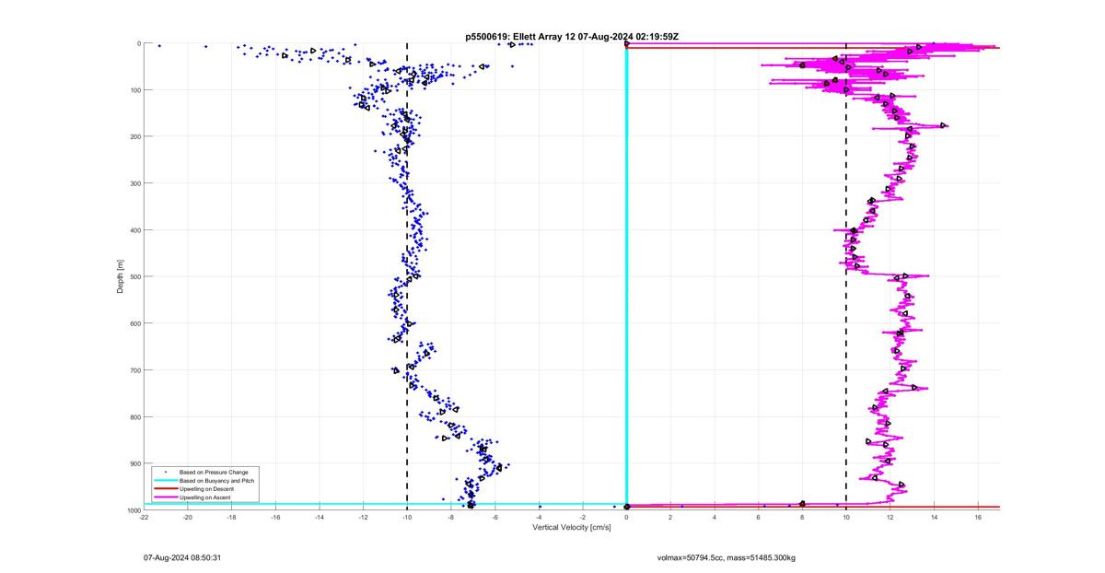Click velocity axis tick label '8'
The width and height of the screenshot is (1105, 573).
(x=802, y=518)
